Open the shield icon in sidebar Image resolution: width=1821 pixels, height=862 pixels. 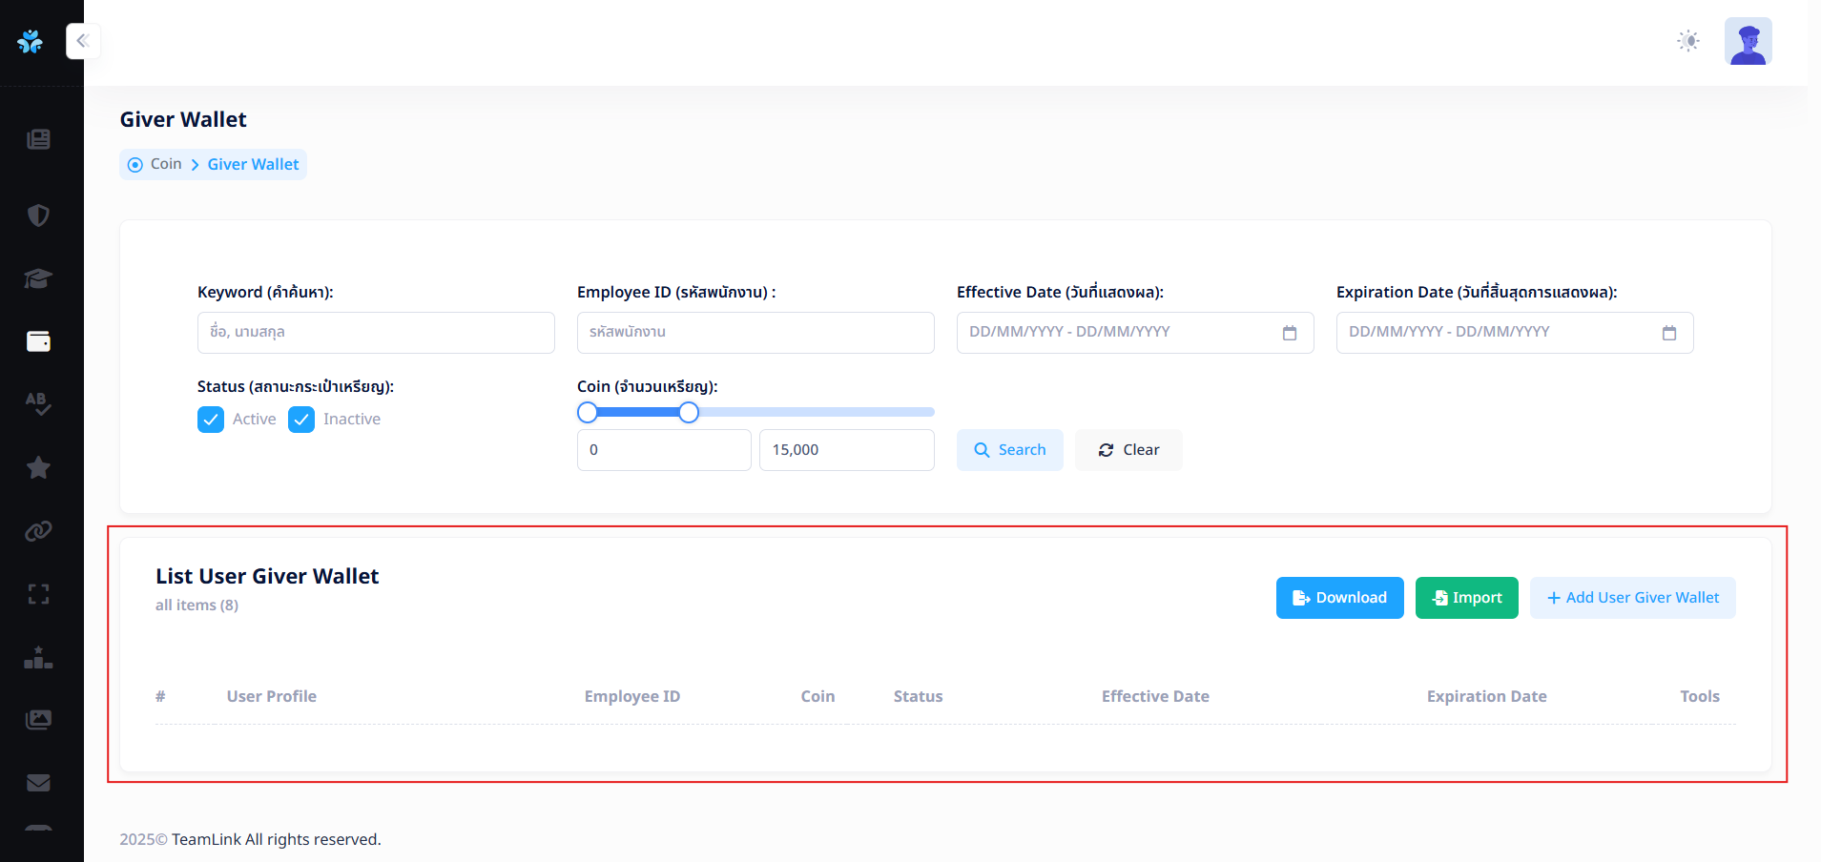click(38, 215)
